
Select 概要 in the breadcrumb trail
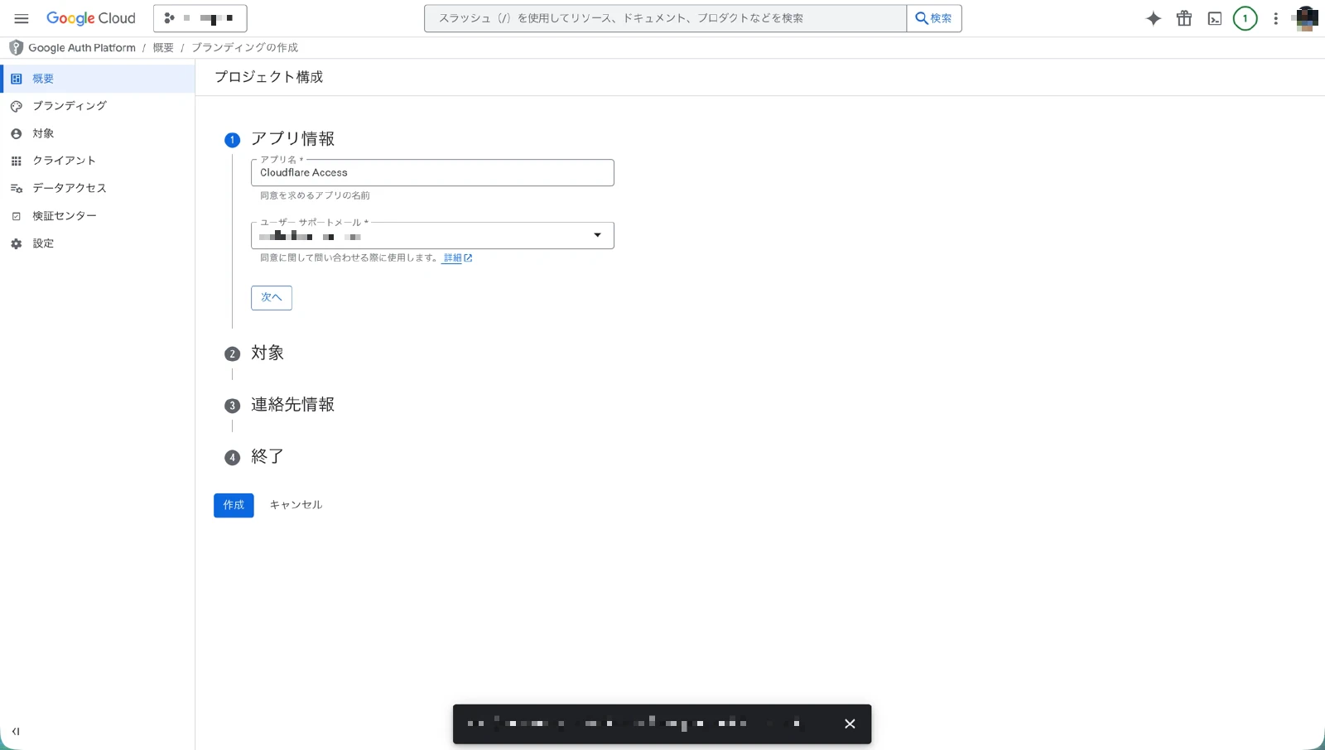tap(162, 47)
